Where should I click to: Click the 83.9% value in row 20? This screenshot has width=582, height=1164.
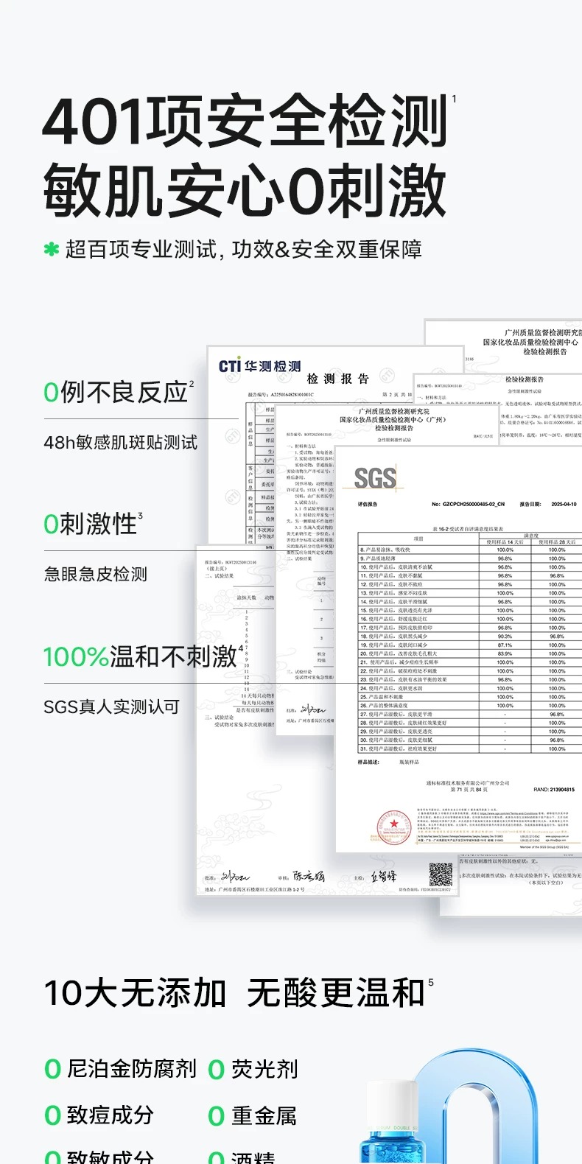click(x=505, y=653)
